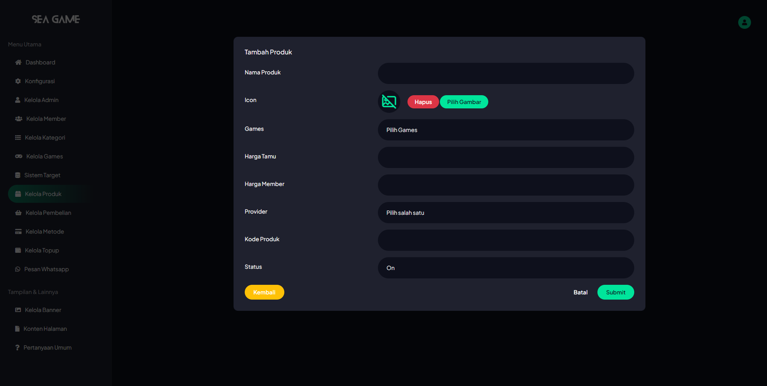
Task: Click the Kelola Admin user icon
Action: click(18, 100)
